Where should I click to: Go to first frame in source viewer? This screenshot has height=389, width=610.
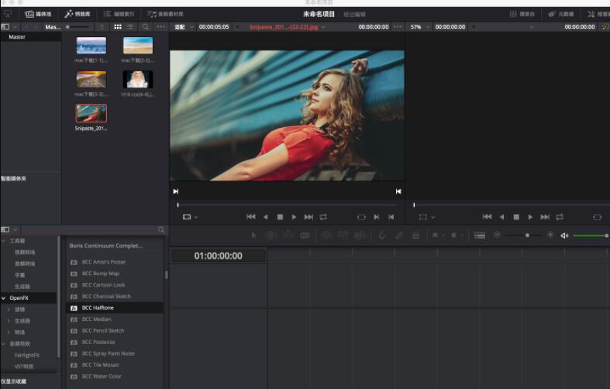click(x=251, y=217)
